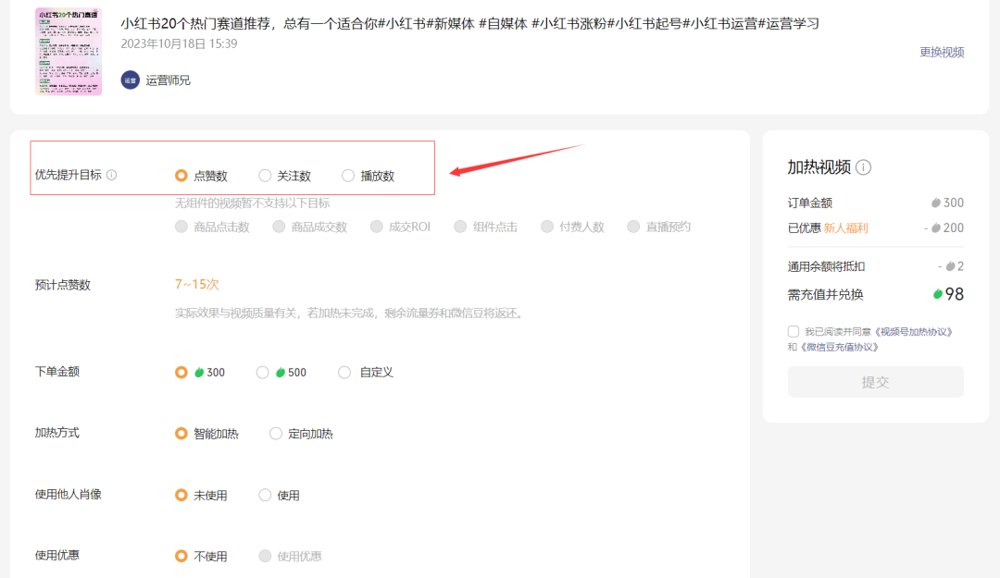Screen dimensions: 1000x578
Task: Select the 500 order amount
Action: coord(262,372)
